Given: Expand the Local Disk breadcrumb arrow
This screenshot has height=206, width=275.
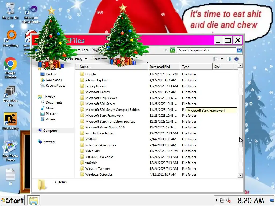Looking at the screenshot, I should (79, 50).
